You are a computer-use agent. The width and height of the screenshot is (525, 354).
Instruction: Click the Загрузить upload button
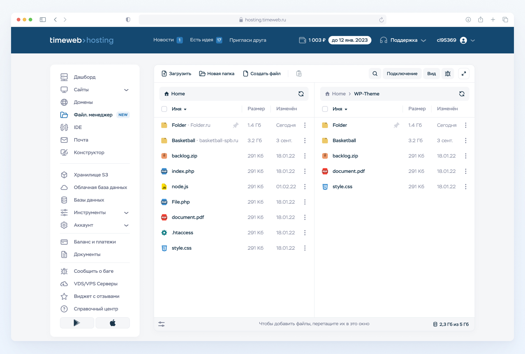176,74
